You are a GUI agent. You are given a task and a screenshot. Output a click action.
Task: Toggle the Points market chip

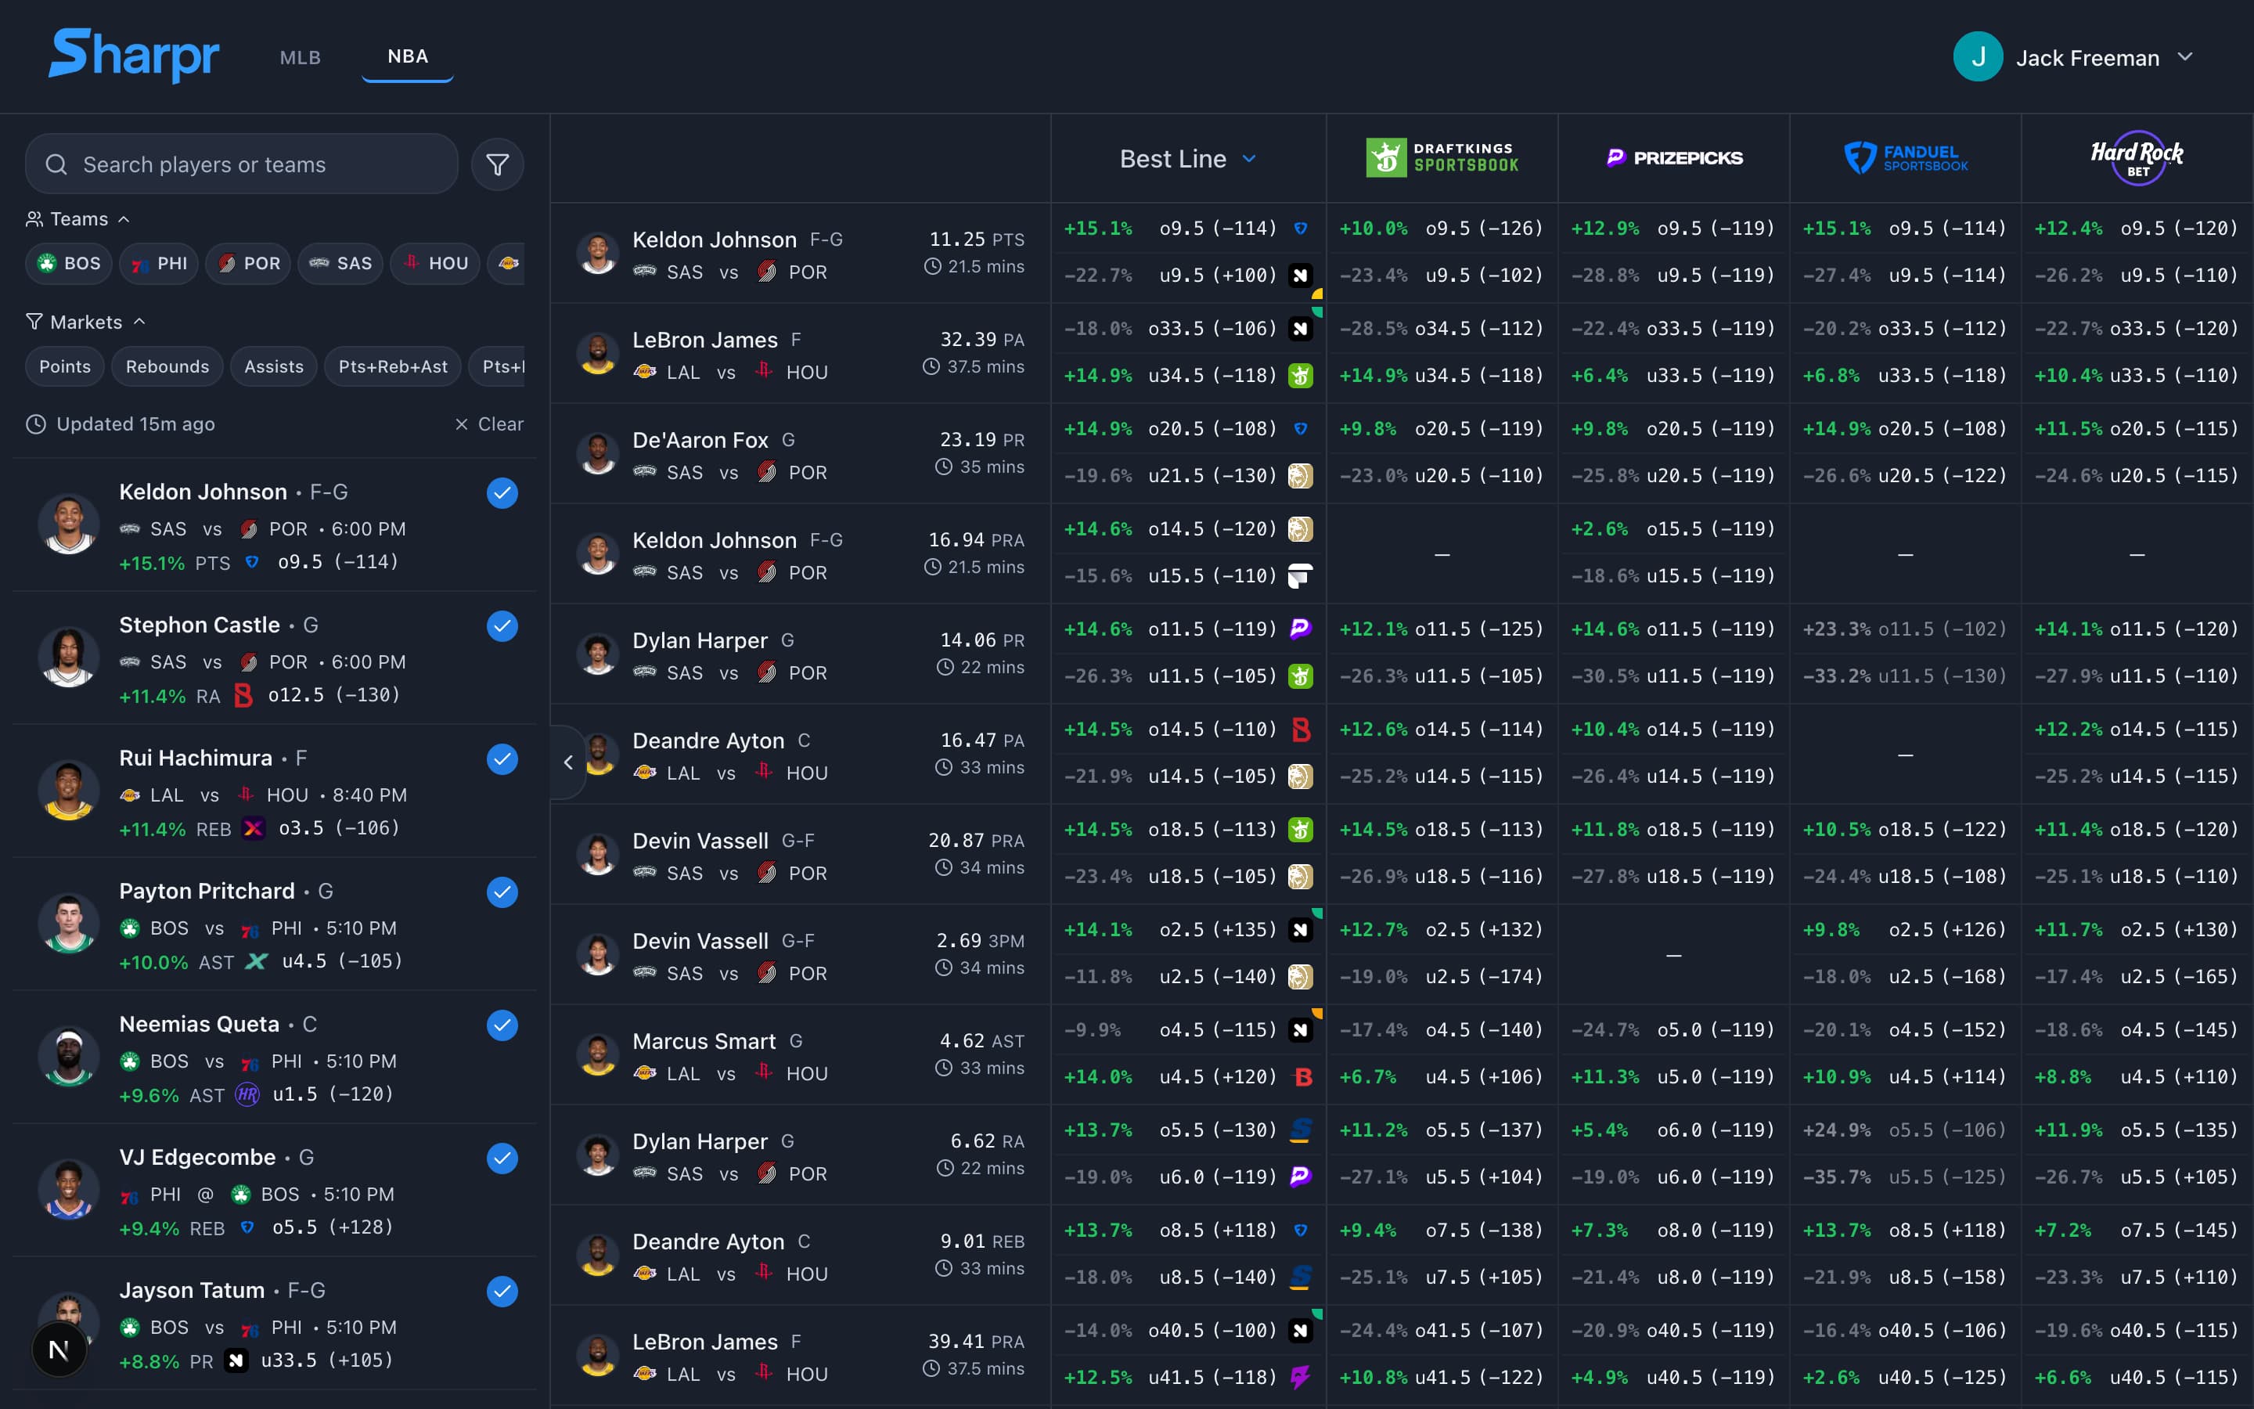(x=65, y=367)
